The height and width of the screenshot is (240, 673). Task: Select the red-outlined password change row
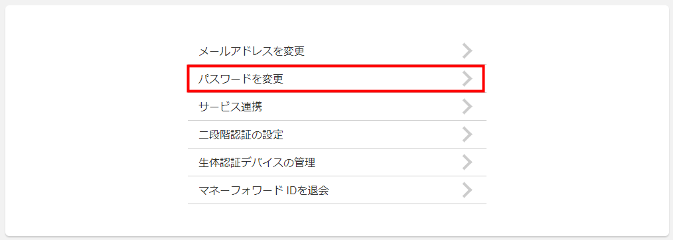tap(336, 78)
